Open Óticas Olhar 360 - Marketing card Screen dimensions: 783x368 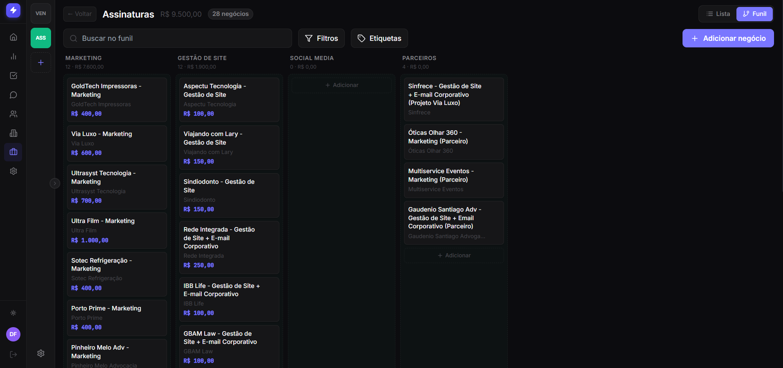pyautogui.click(x=454, y=142)
